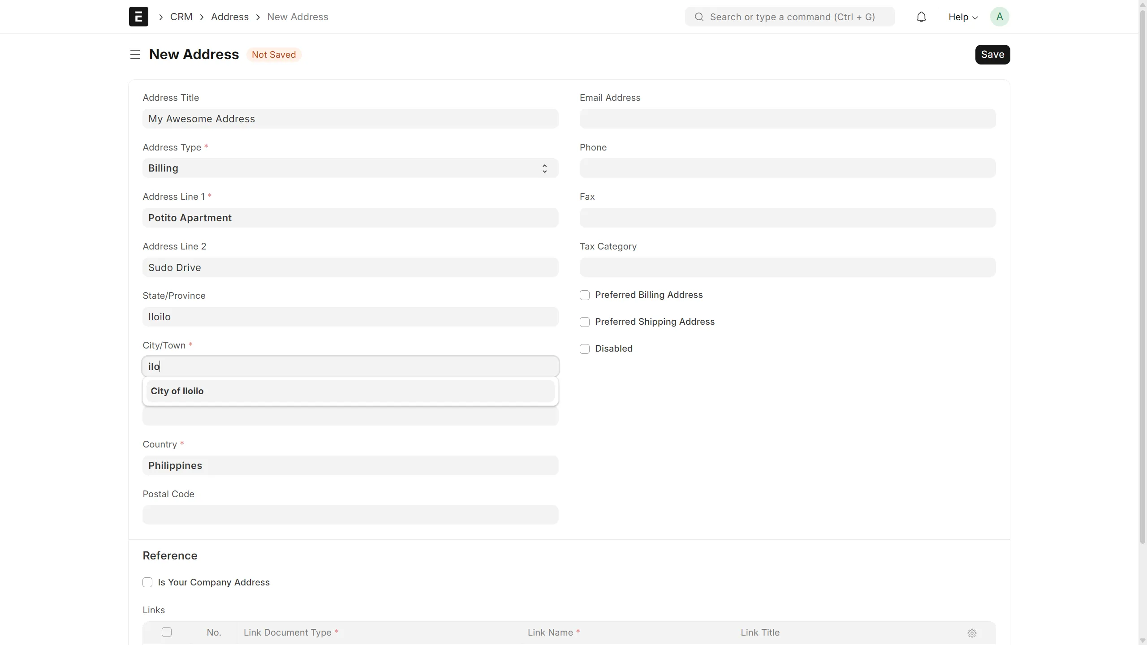Toggle the sidebar hamburger icon
Viewport: 1147px width, 645px height.
pyautogui.click(x=135, y=55)
